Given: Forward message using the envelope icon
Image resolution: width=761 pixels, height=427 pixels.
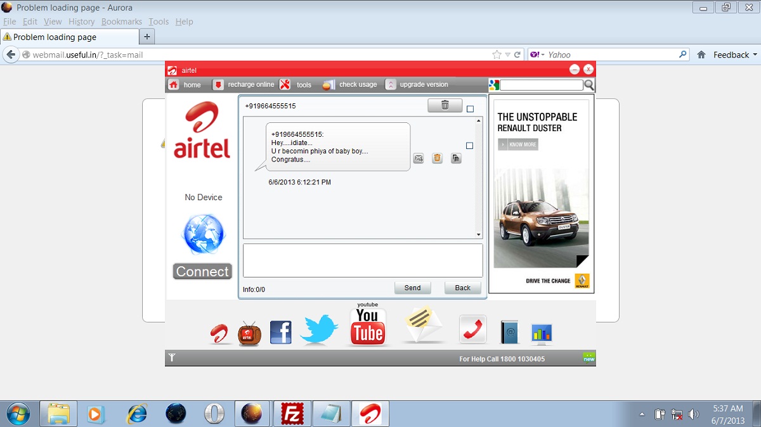Looking at the screenshot, I should [x=419, y=158].
